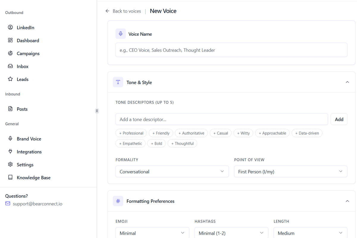This screenshot has width=357, height=238.
Task: Choose the Empathetic tone descriptor chip
Action: point(130,144)
